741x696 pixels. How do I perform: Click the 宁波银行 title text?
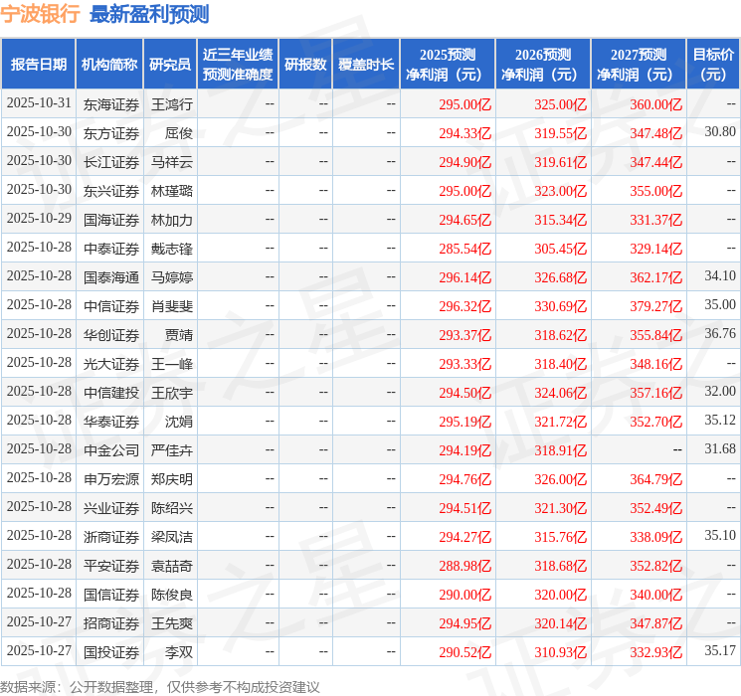pyautogui.click(x=40, y=14)
